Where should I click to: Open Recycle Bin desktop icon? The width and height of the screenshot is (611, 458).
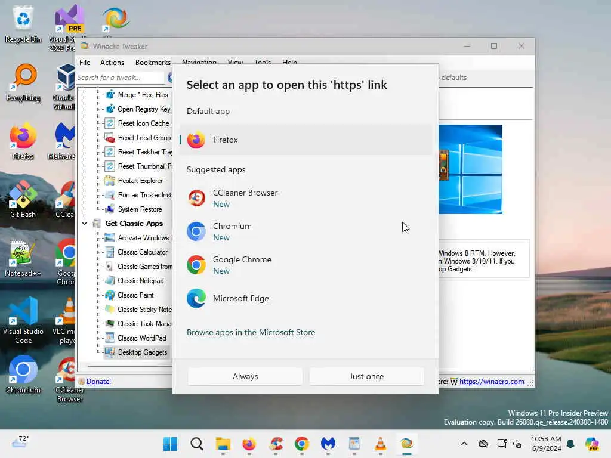(23, 23)
